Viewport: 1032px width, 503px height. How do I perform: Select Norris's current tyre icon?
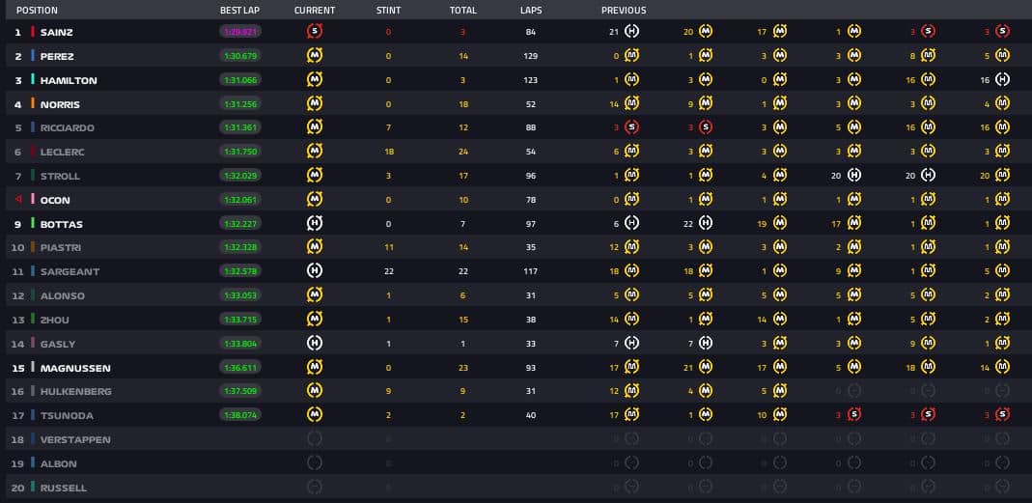pyautogui.click(x=315, y=103)
